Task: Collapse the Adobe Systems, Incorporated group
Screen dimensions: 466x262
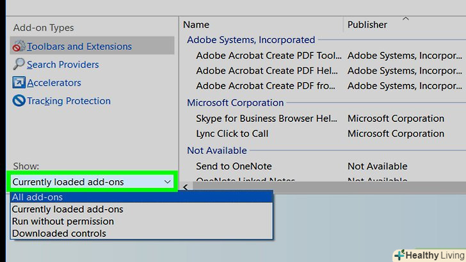Action: (251, 40)
